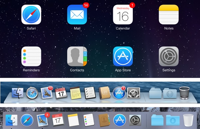The image size is (200, 129).
Task: Open the Contacts app on iOS
Action: point(77,57)
